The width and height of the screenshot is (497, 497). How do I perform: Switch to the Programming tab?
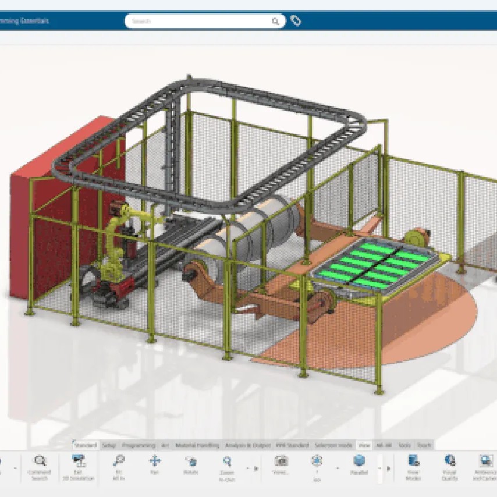coord(139,445)
